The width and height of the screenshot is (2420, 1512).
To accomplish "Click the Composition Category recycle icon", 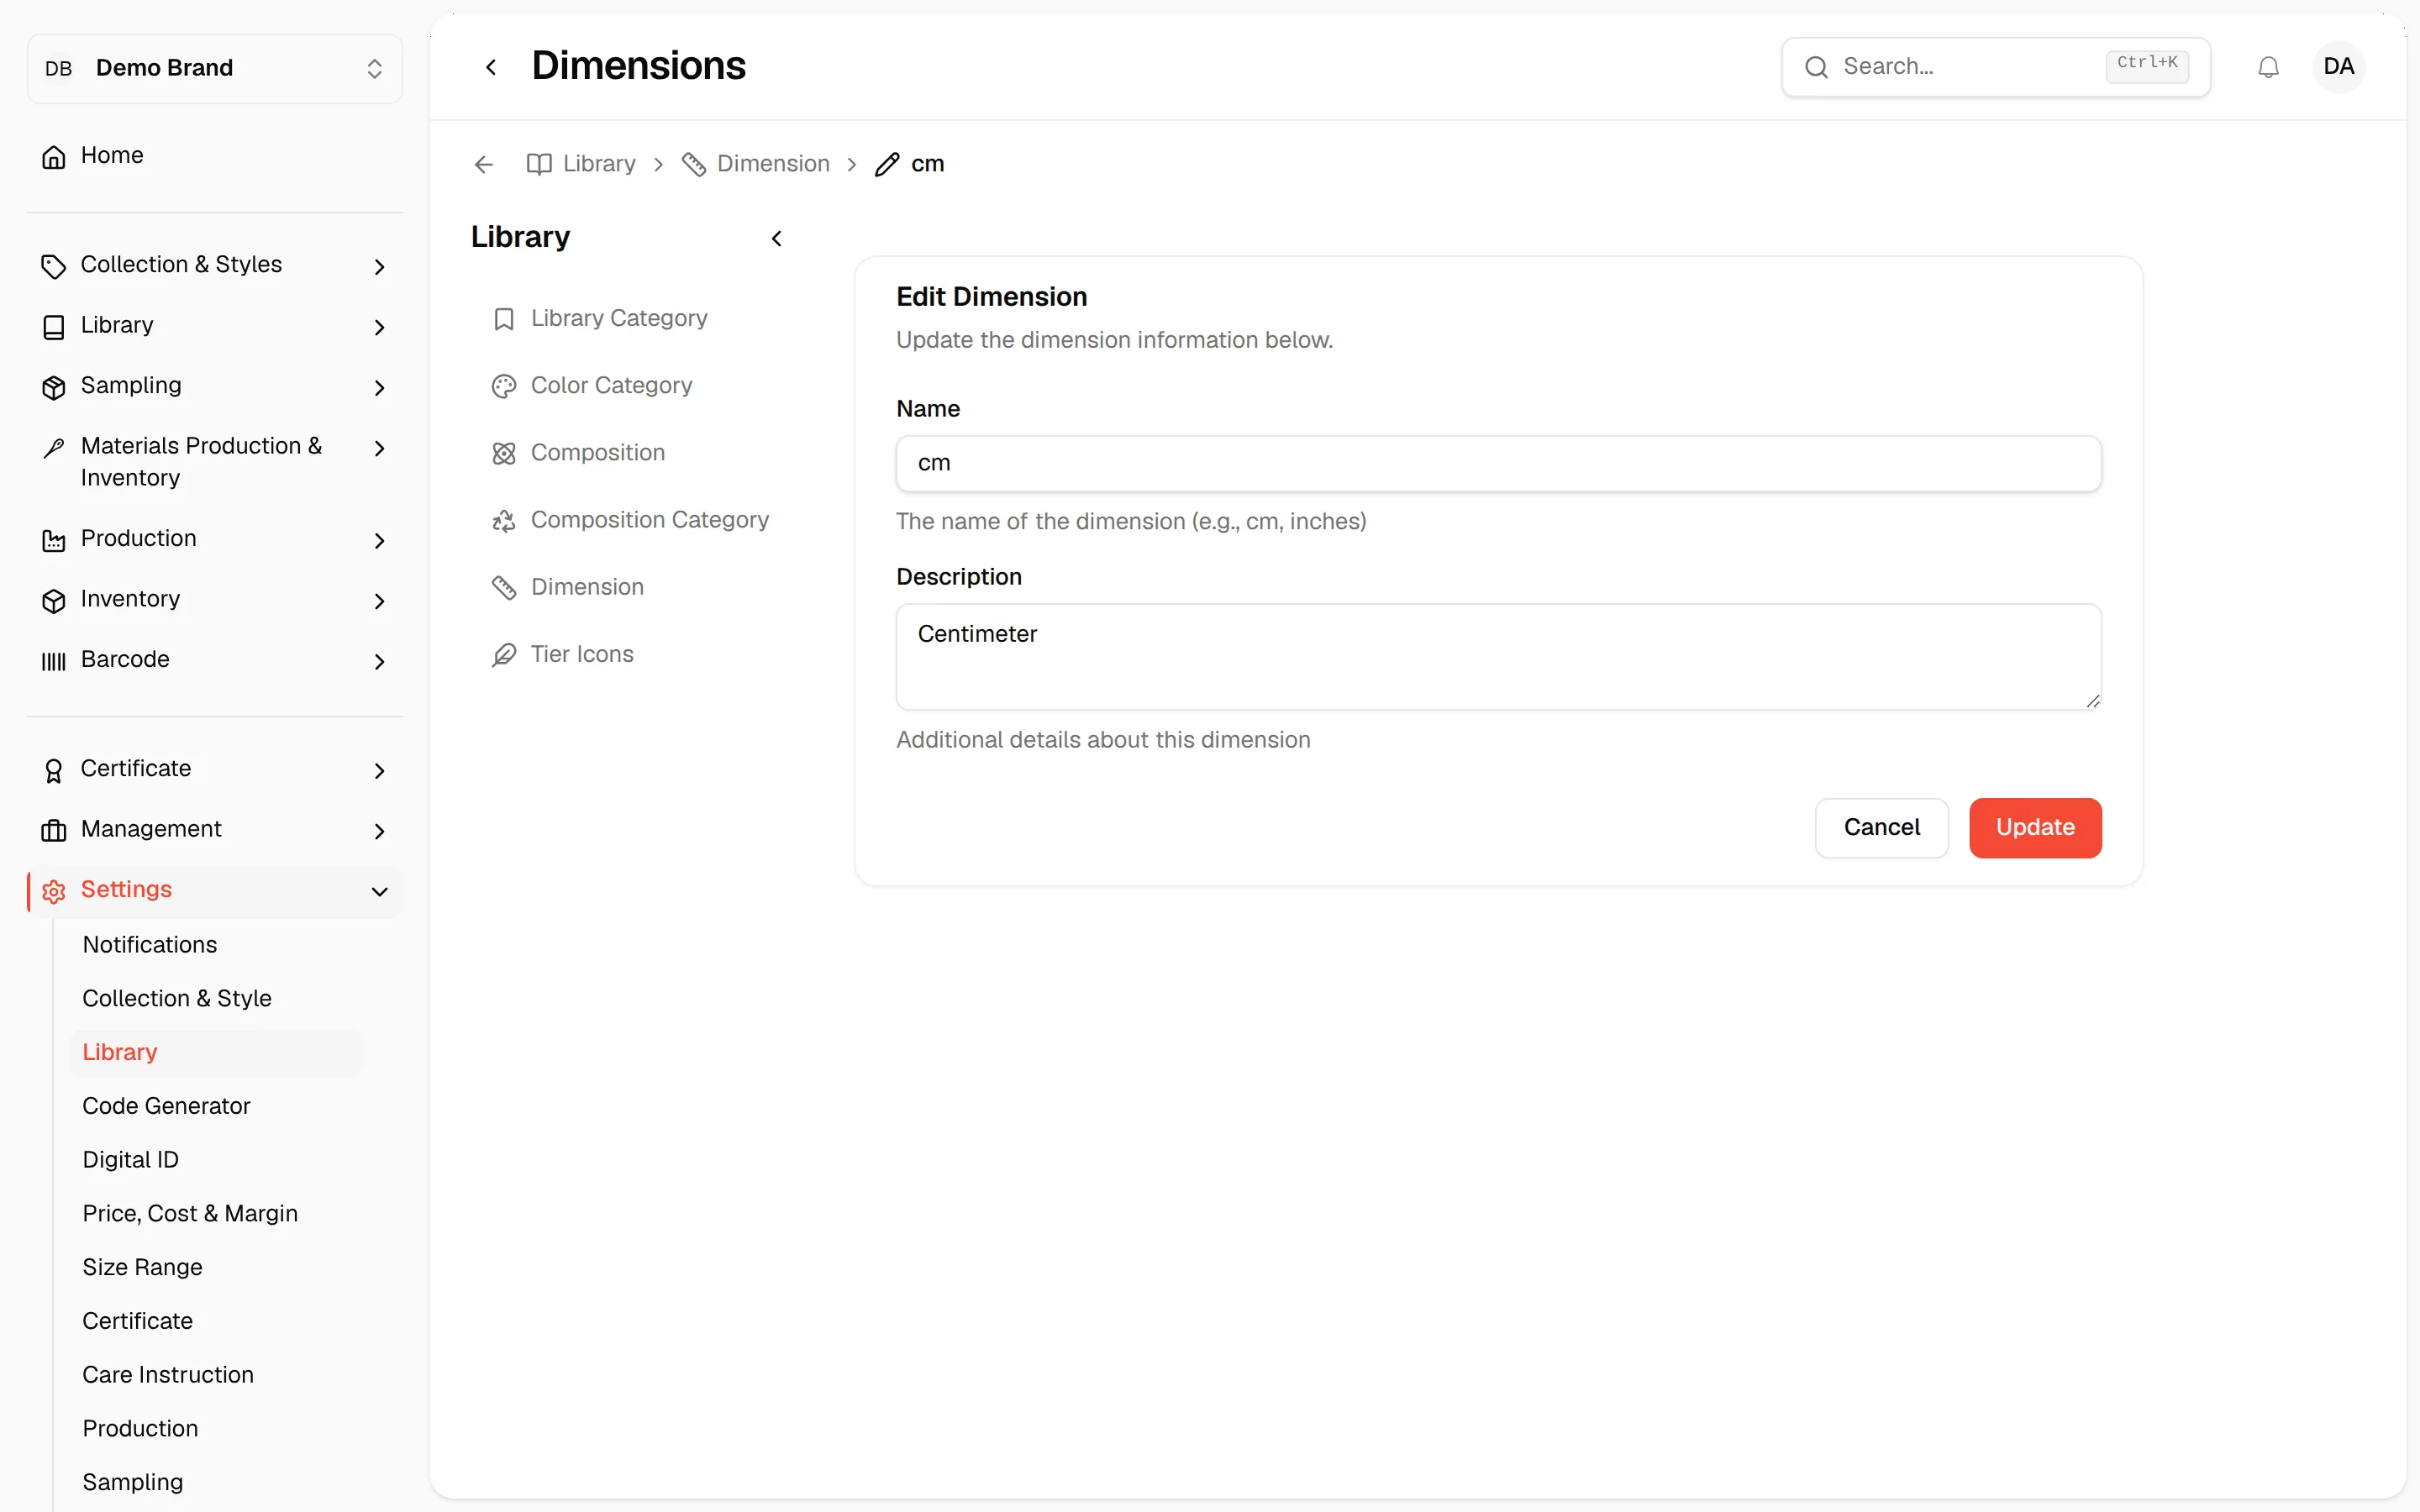I will coord(504,520).
